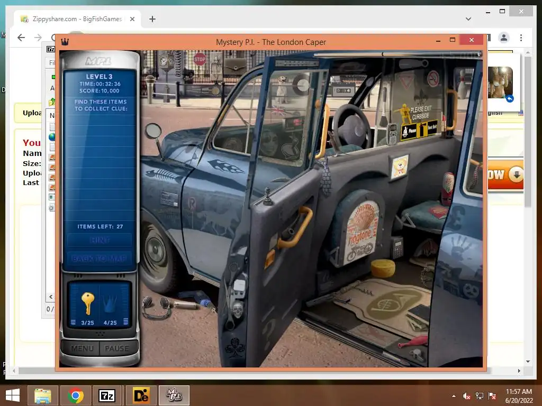Open Chrome from the taskbar

pyautogui.click(x=76, y=395)
